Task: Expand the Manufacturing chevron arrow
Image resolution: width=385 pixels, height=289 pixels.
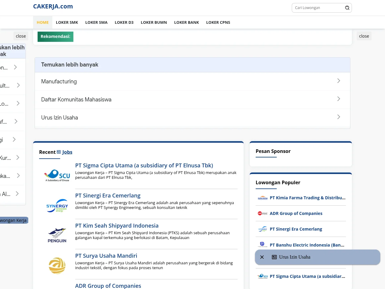Action: [339, 81]
